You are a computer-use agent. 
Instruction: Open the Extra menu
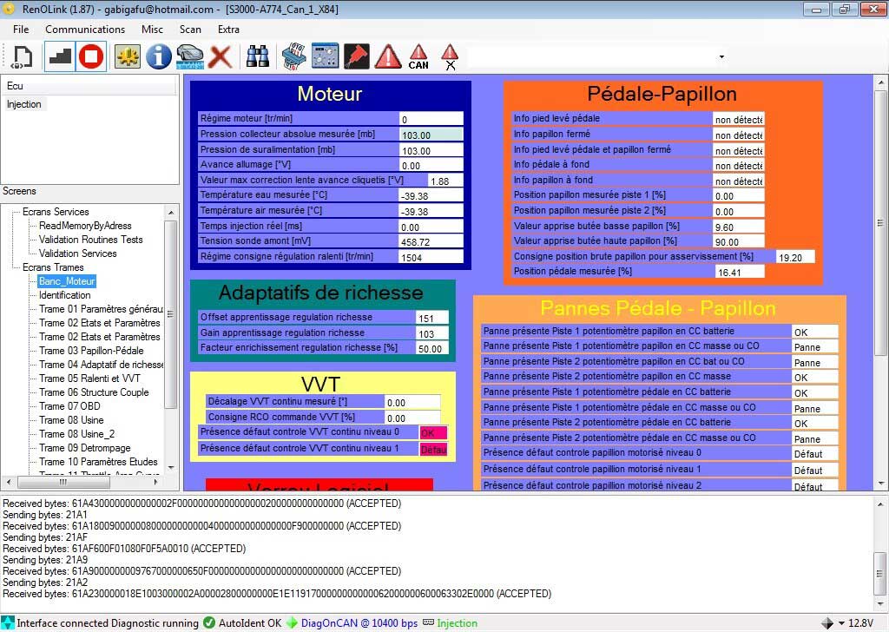coord(228,30)
